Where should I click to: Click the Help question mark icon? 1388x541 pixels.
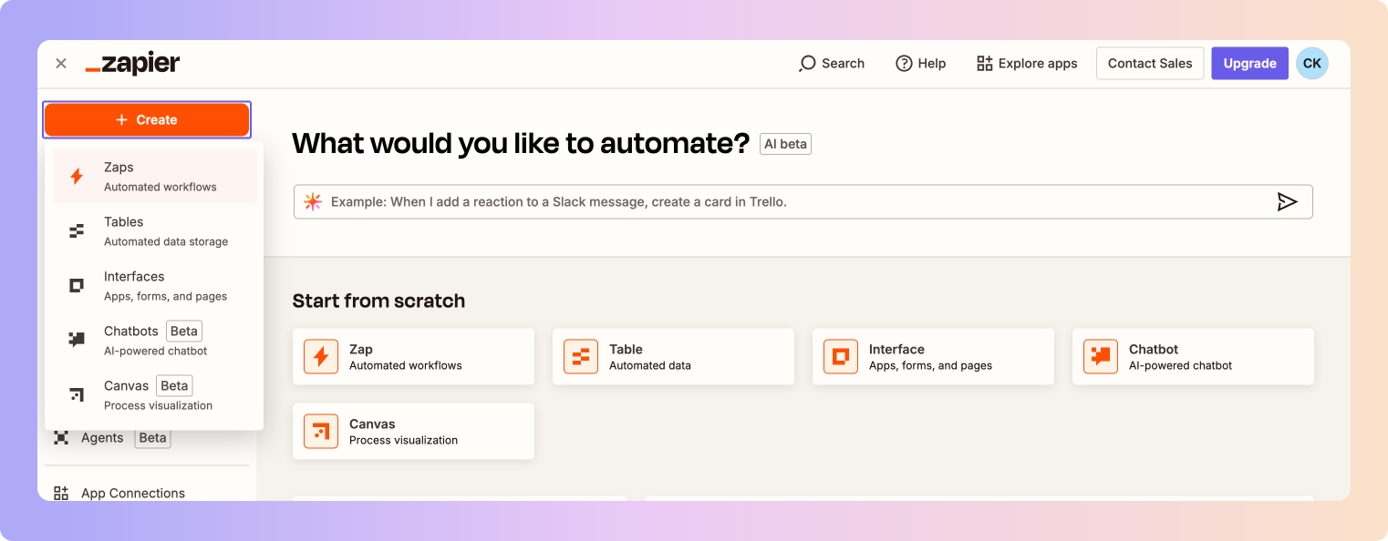904,64
